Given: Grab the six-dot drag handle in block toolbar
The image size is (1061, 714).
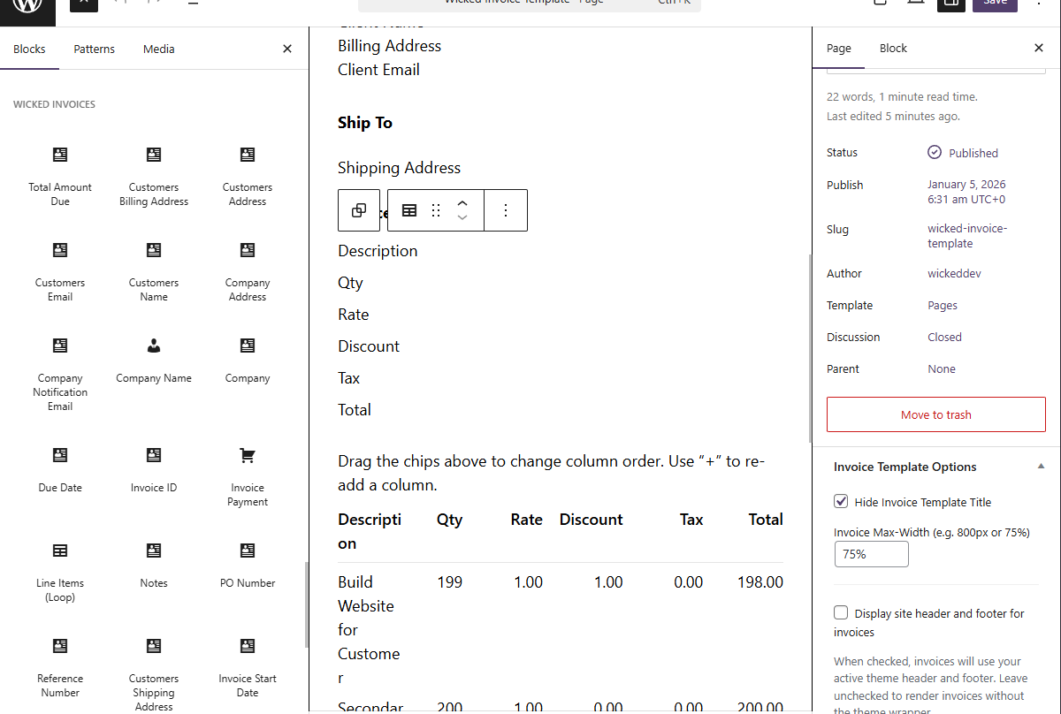Looking at the screenshot, I should [435, 210].
